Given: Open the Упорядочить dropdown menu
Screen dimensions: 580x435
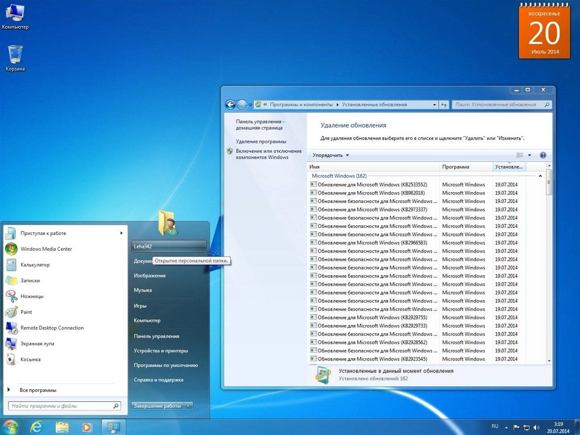Looking at the screenshot, I should [x=331, y=155].
